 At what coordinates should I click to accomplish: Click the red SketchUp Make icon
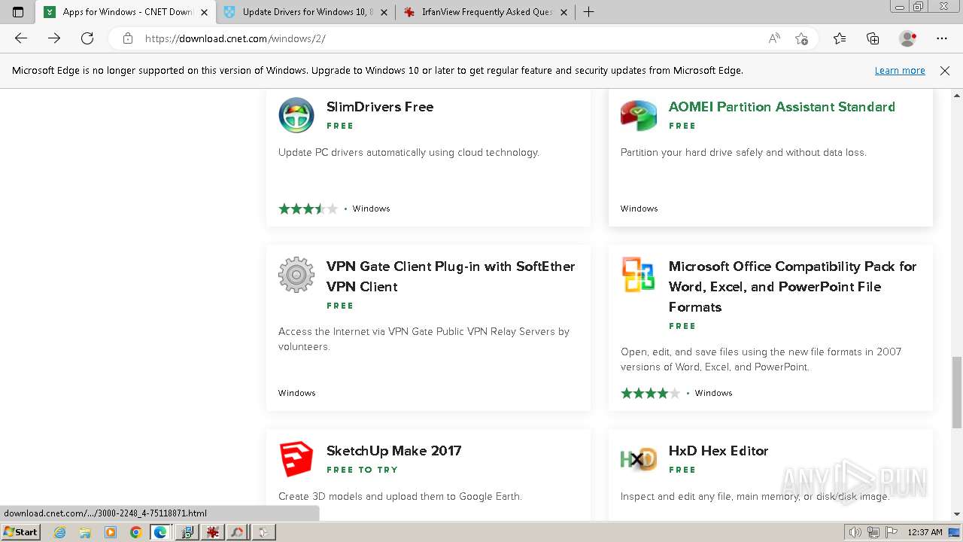click(x=296, y=459)
